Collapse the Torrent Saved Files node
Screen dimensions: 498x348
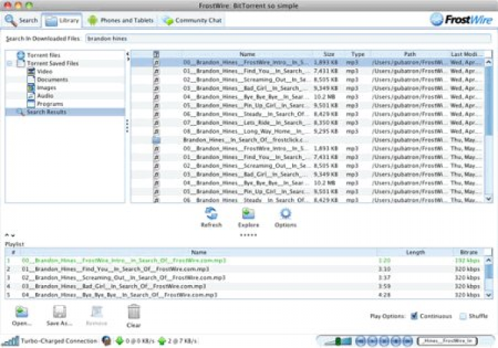[9, 64]
